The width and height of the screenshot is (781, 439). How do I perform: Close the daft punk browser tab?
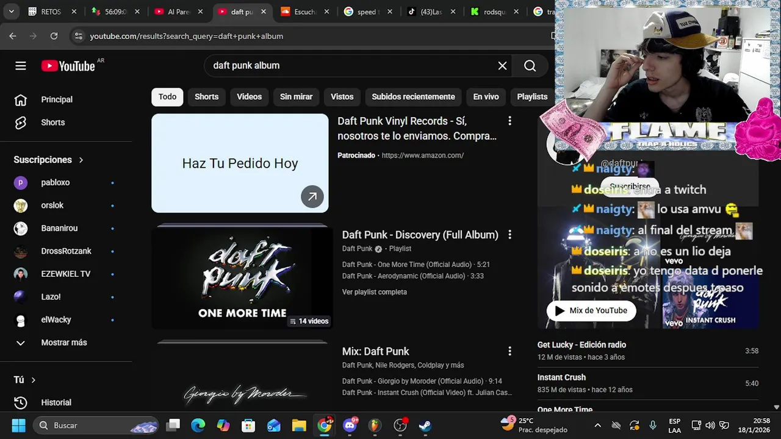coord(263,12)
